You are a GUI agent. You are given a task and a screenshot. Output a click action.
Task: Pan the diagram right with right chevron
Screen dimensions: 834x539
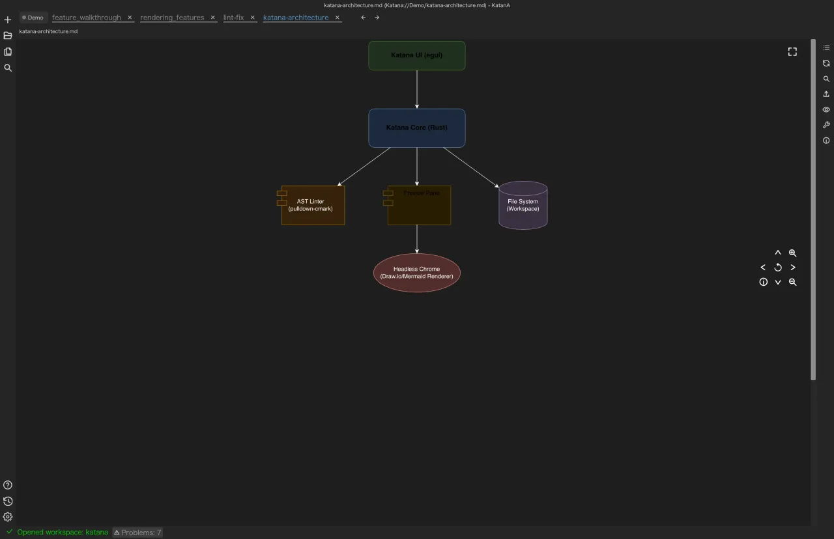(x=793, y=268)
